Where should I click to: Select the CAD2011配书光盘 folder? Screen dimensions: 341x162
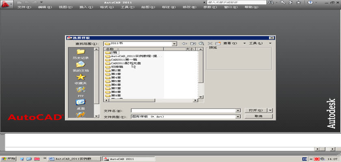click(x=125, y=63)
